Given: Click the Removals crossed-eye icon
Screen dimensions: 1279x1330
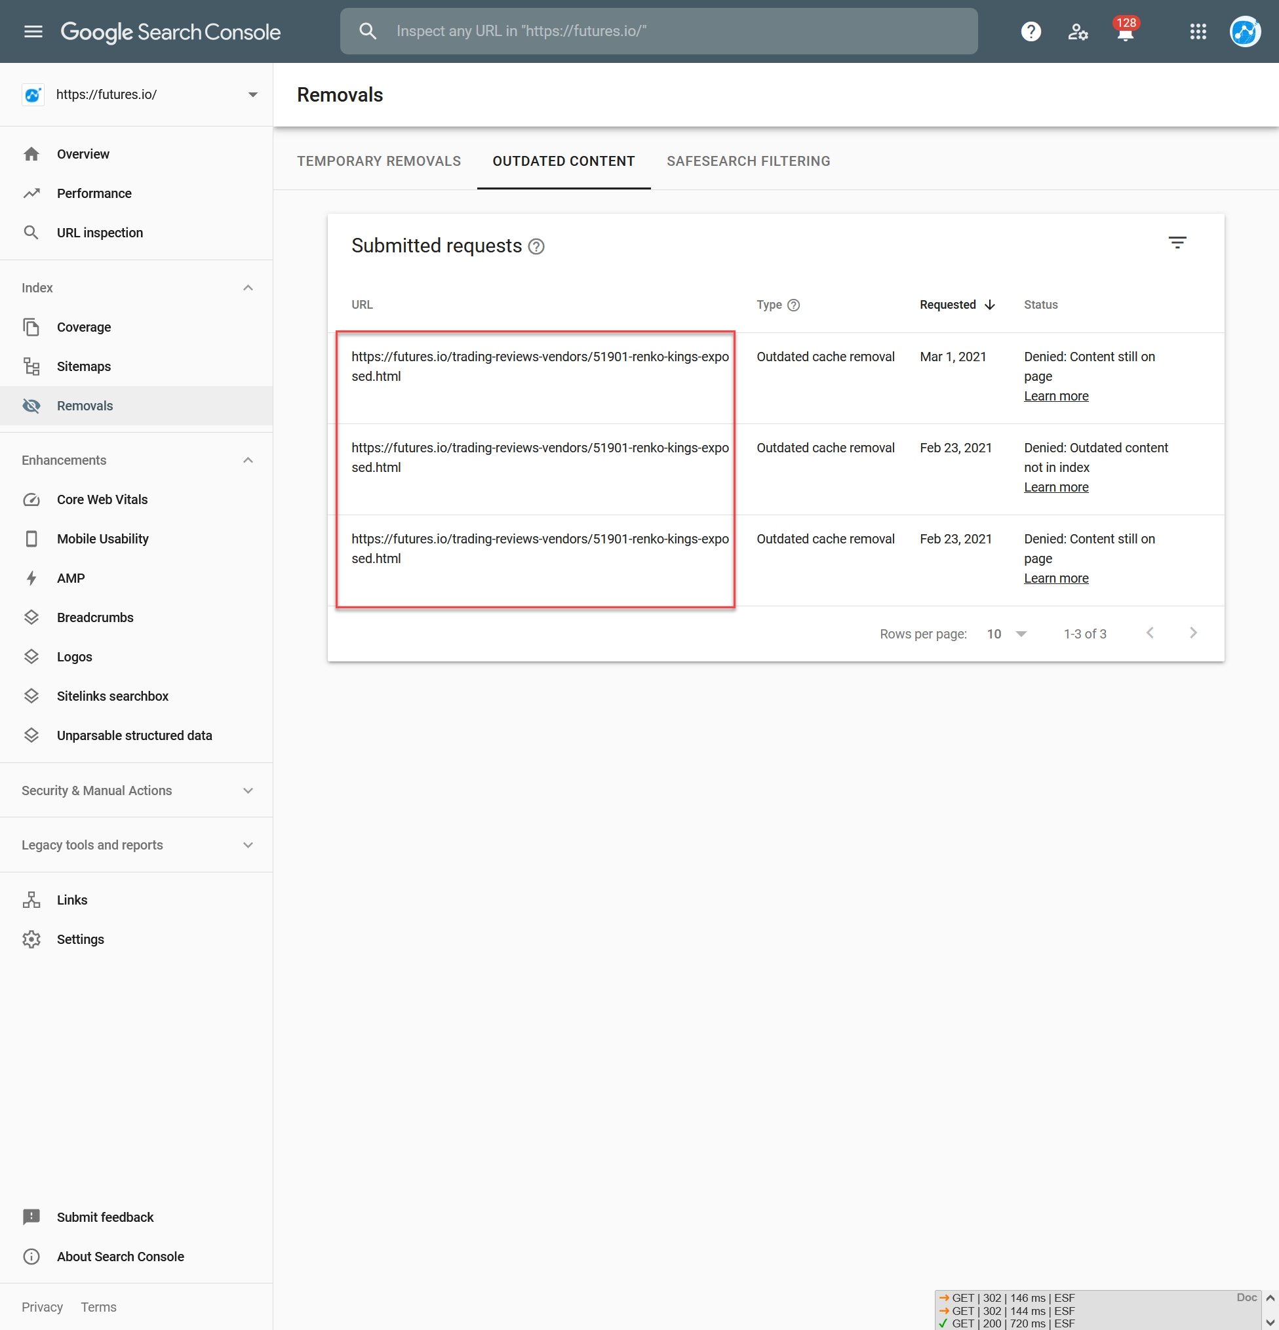Looking at the screenshot, I should tap(31, 406).
